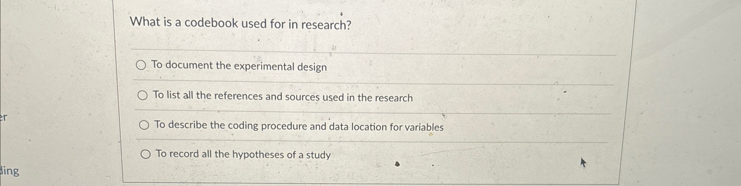
Task: Select the radio button beside references and sources
Action: click(144, 96)
